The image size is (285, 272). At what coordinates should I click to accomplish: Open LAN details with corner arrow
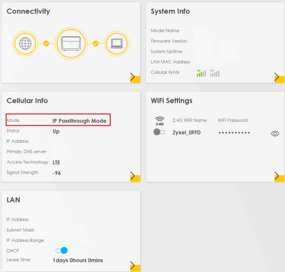134,266
